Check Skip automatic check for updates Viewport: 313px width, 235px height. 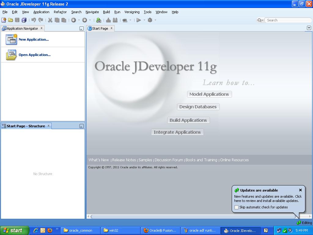click(x=236, y=207)
